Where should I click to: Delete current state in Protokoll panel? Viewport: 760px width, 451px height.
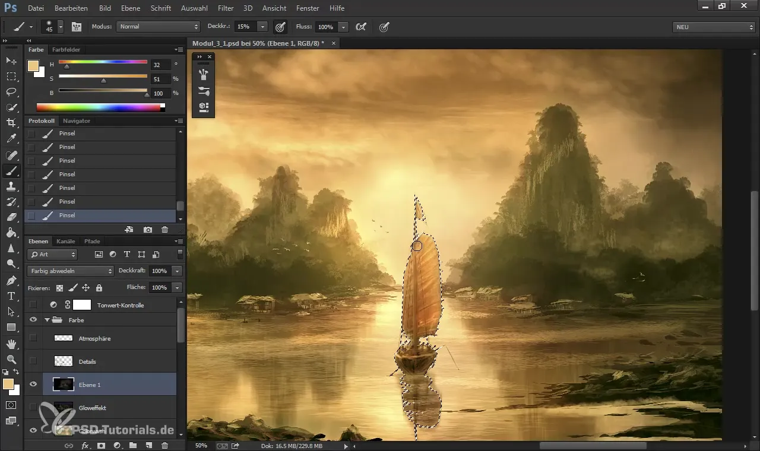pyautogui.click(x=165, y=230)
